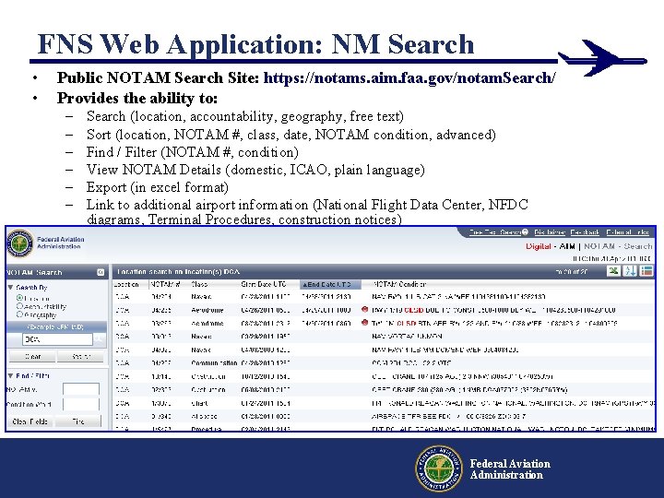This screenshot has height=498, width=664.
Task: Click the Communication class cell
Action: pyautogui.click(x=214, y=363)
